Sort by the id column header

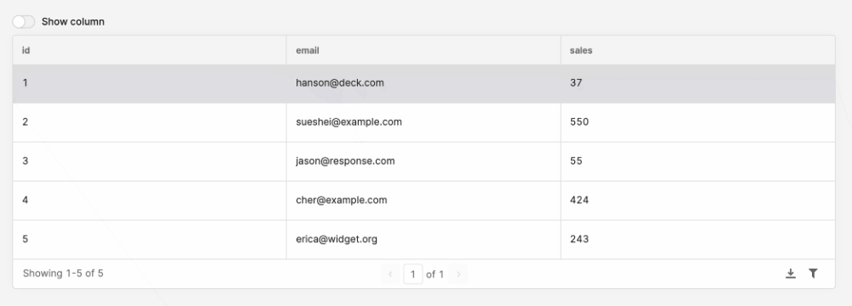149,50
